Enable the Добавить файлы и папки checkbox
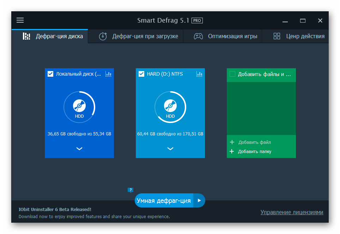The height and width of the screenshot is (234, 340). tap(232, 74)
